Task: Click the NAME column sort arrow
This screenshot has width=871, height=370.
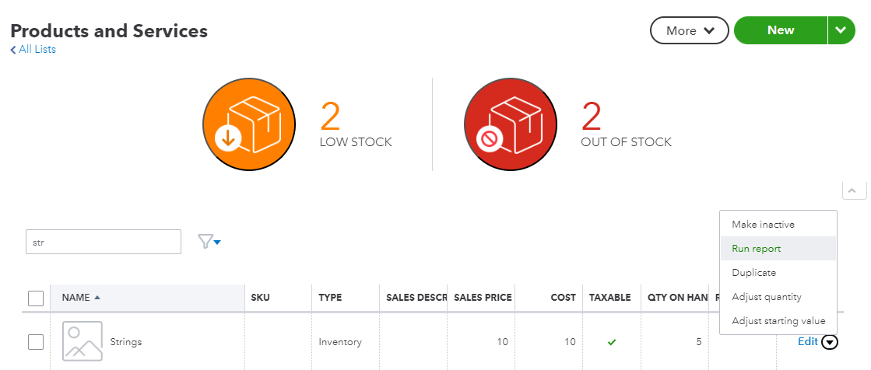Action: 97,298
